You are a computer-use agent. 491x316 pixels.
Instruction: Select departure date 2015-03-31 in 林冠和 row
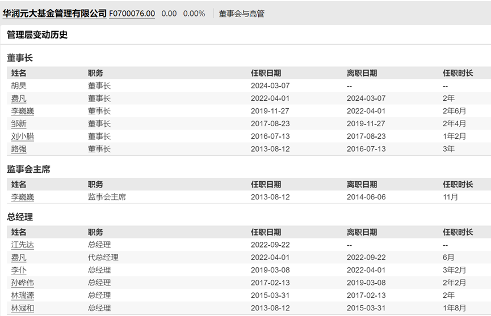(x=366, y=308)
